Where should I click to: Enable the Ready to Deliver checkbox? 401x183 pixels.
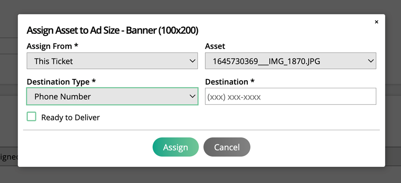click(31, 117)
